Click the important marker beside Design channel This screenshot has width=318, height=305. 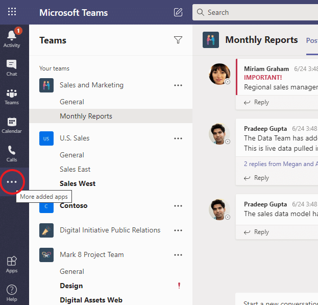point(179,286)
